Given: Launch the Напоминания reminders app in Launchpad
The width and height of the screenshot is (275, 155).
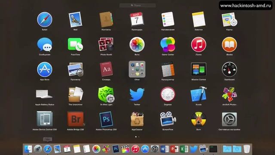Looking at the screenshot, I should click(168, 19).
